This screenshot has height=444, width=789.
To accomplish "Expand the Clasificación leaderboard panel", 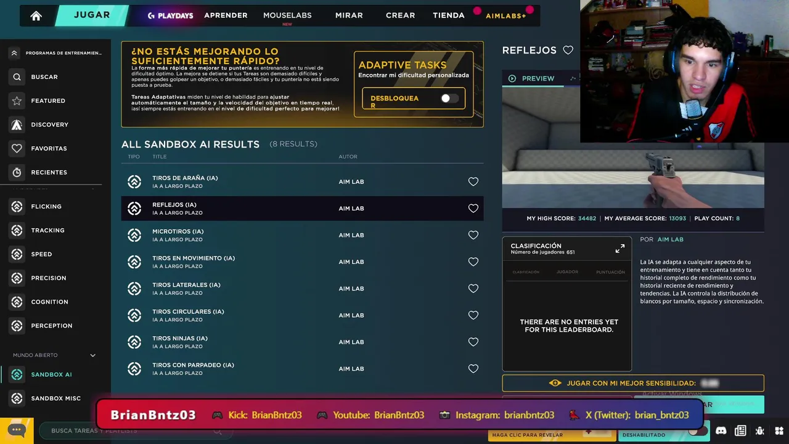I will pyautogui.click(x=619, y=249).
